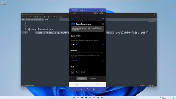Click the video record icon in mirror title bar

click(83, 10)
